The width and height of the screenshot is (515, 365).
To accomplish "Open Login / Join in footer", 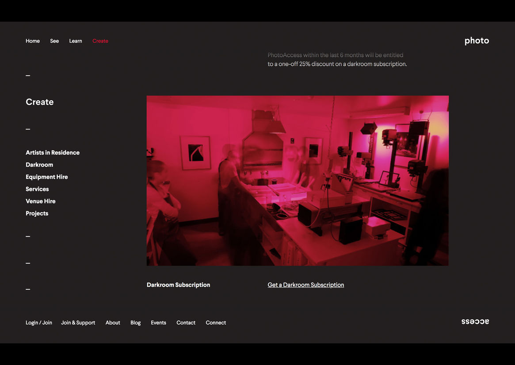I will tap(39, 323).
